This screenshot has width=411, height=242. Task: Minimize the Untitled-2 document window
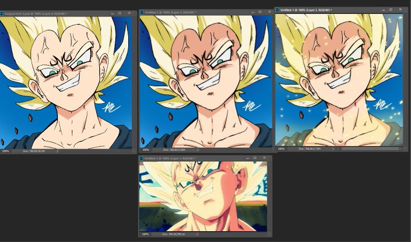(x=253, y=12)
